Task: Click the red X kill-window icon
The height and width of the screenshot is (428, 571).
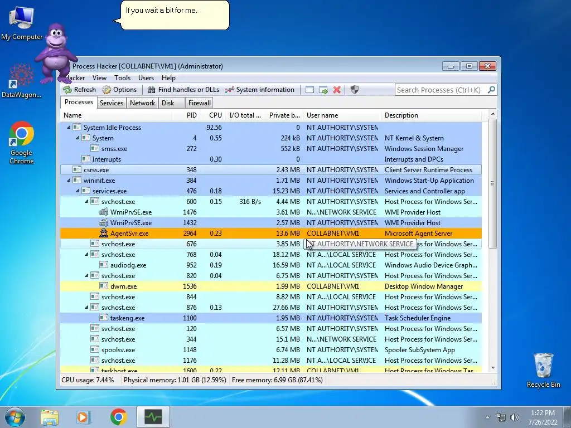Action: 337,90
